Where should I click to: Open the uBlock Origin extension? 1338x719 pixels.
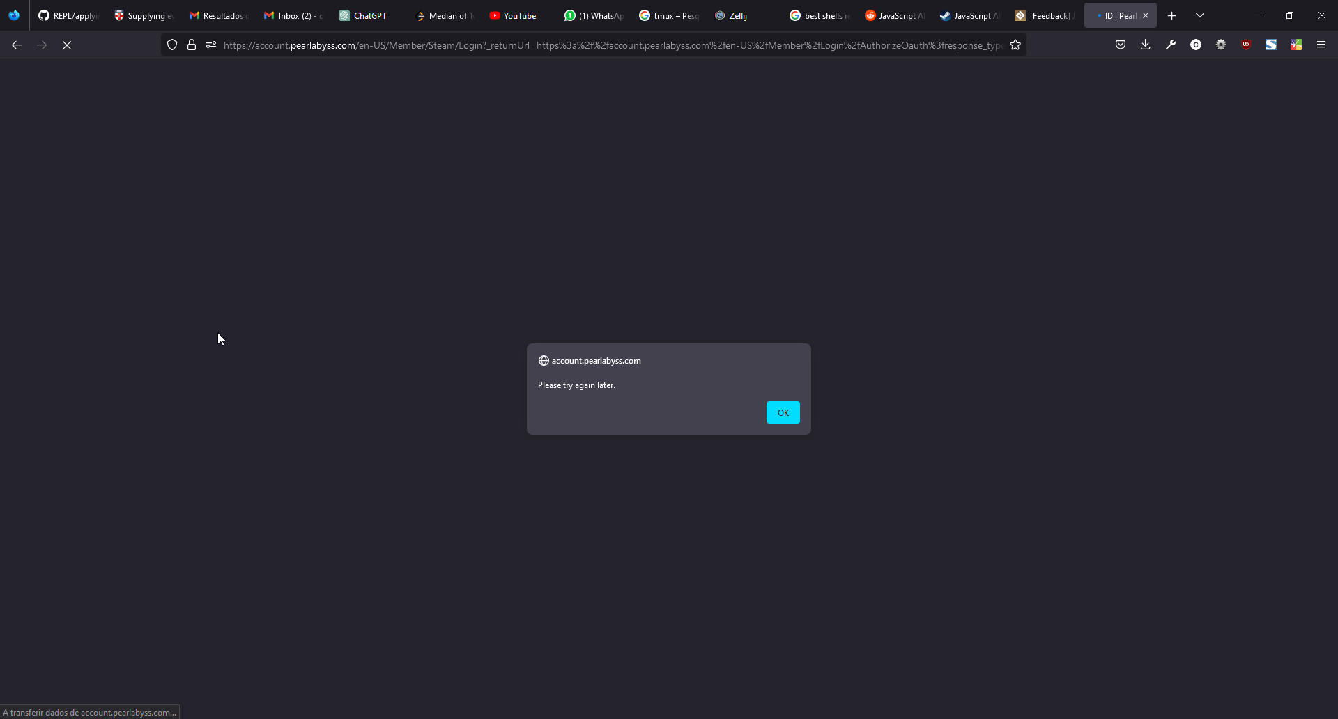click(1247, 45)
